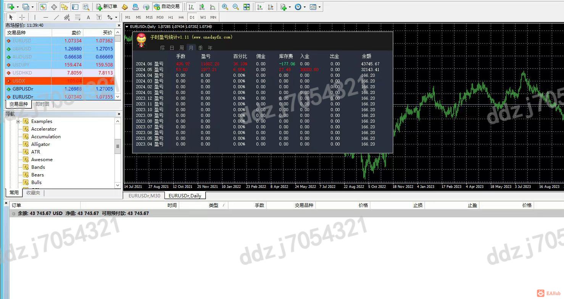This screenshot has height=299, width=564.
Task: Select the 周 weekly view in the stats panel
Action: click(x=182, y=48)
